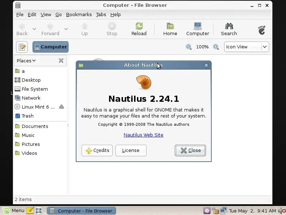Eject the Linux Mint 6 disc
This screenshot has height=215, width=286.
61,106
